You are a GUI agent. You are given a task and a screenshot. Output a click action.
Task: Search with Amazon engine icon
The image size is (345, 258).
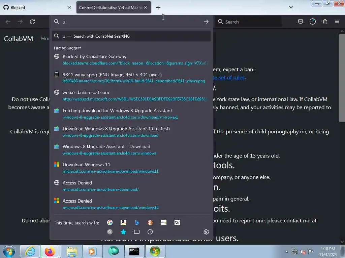point(123,222)
